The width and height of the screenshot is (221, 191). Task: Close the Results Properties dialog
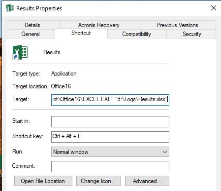[214, 8]
